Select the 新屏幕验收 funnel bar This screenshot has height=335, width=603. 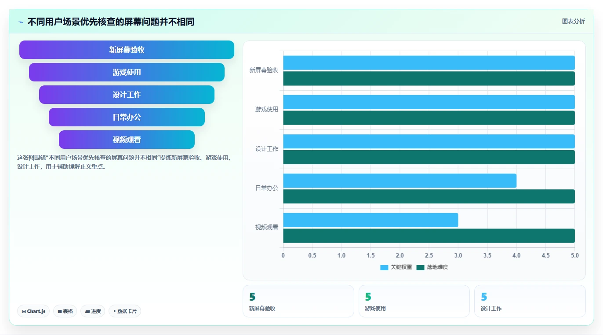(x=127, y=50)
